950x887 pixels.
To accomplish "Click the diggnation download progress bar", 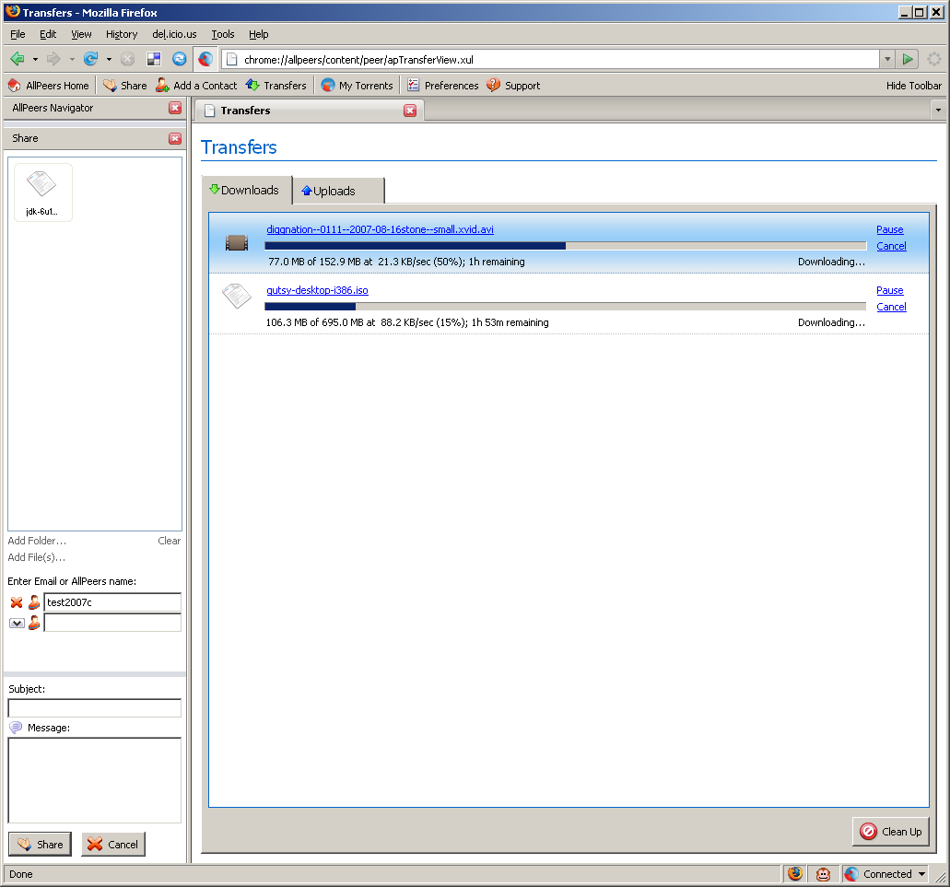I will click(565, 246).
